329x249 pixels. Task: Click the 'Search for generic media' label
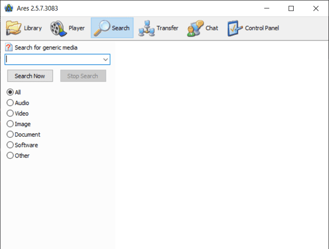(x=46, y=47)
